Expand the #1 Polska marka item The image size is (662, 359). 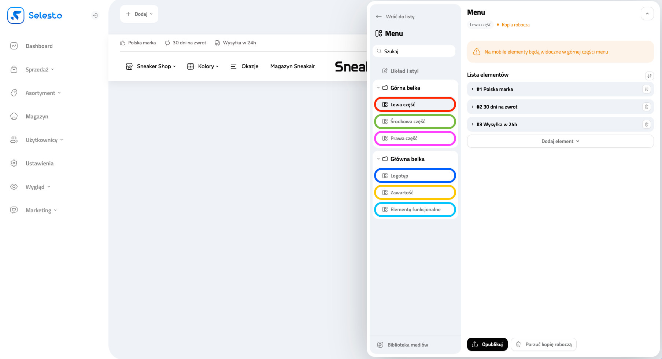473,89
